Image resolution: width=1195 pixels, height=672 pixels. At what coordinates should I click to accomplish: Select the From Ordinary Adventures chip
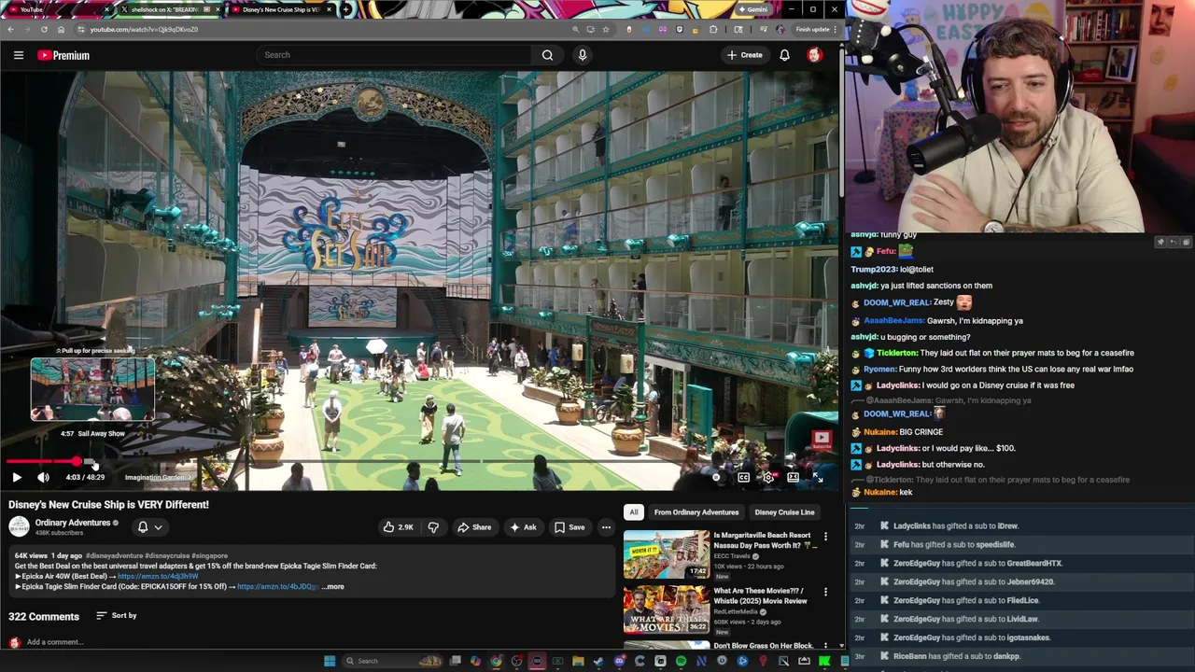[696, 512]
